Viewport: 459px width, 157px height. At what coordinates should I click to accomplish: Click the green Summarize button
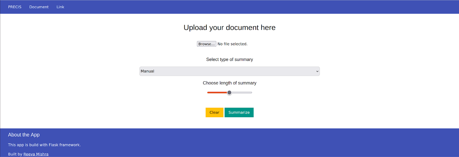239,112
